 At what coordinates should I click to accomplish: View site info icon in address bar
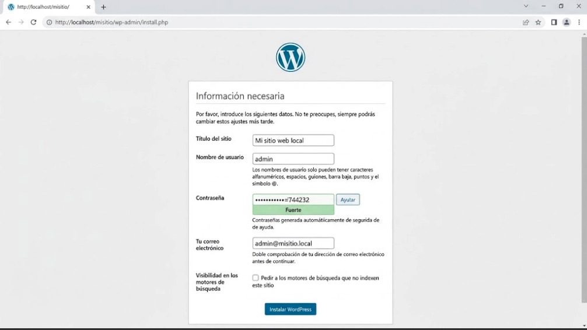click(x=49, y=23)
